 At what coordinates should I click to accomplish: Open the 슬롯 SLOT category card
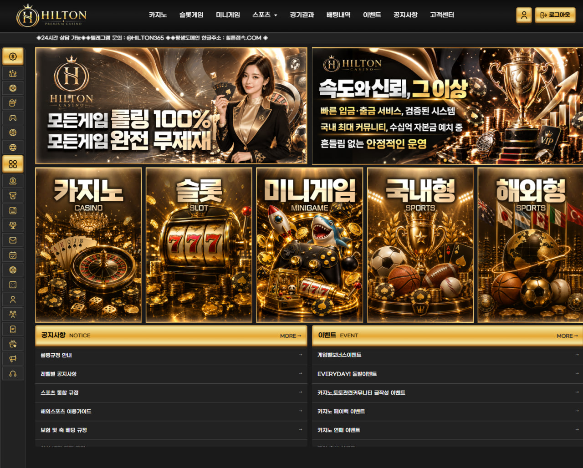(199, 245)
